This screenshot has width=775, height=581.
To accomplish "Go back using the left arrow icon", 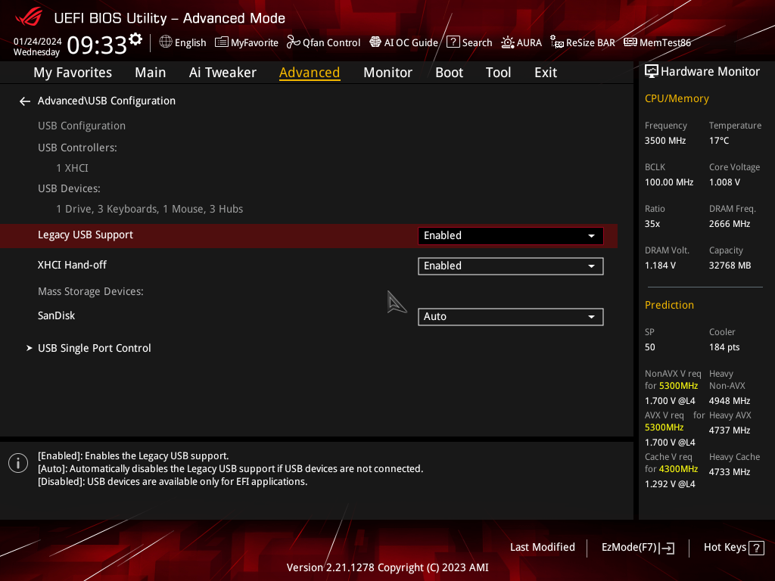I will (x=25, y=101).
